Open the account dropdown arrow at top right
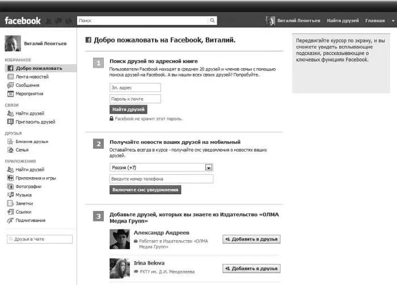Viewport: 397px width, 285px height. point(393,21)
